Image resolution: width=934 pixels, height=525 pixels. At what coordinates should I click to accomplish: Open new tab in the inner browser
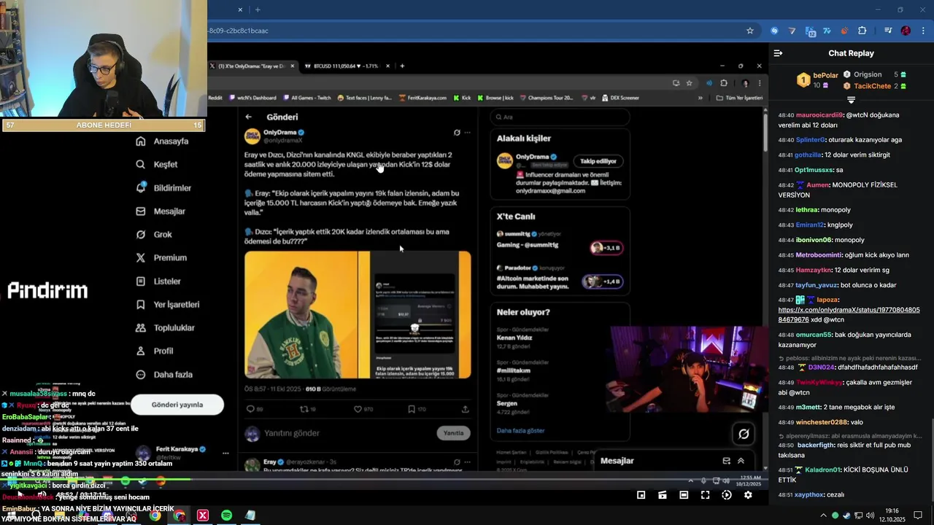[x=402, y=66]
